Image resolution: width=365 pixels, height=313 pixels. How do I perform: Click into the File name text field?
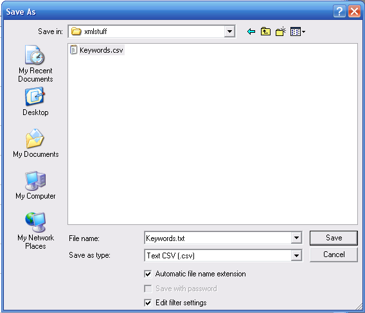point(218,238)
